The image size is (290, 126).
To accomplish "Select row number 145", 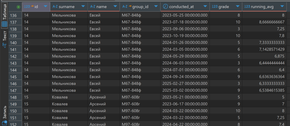I will coord(15,77).
